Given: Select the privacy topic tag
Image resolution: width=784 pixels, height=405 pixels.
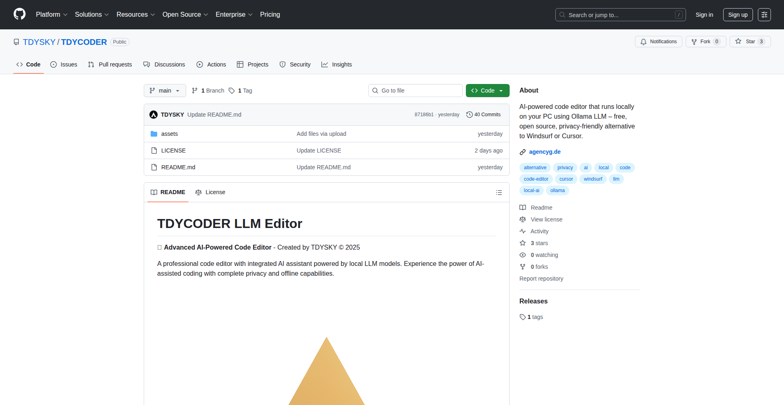Looking at the screenshot, I should pyautogui.click(x=565, y=168).
